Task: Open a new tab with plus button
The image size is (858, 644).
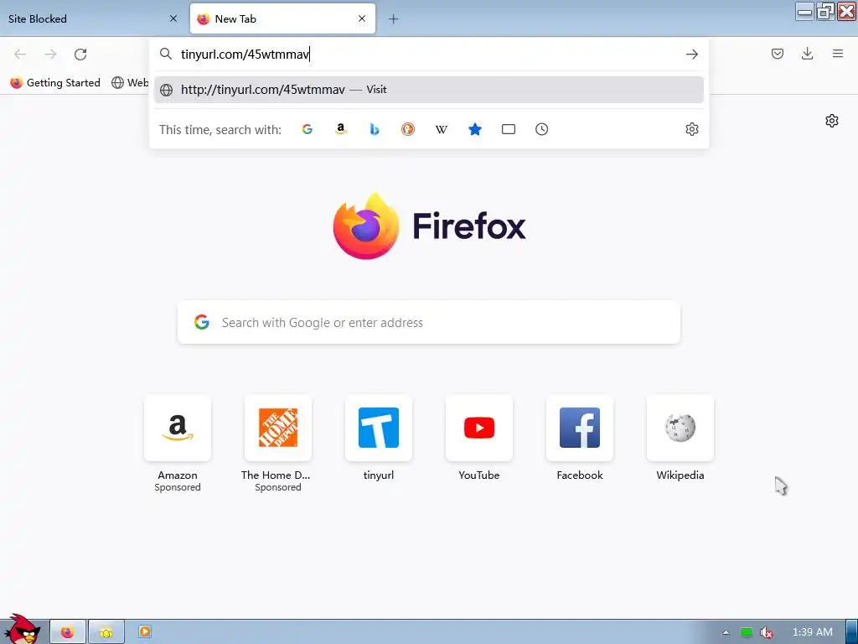Action: pos(394,19)
